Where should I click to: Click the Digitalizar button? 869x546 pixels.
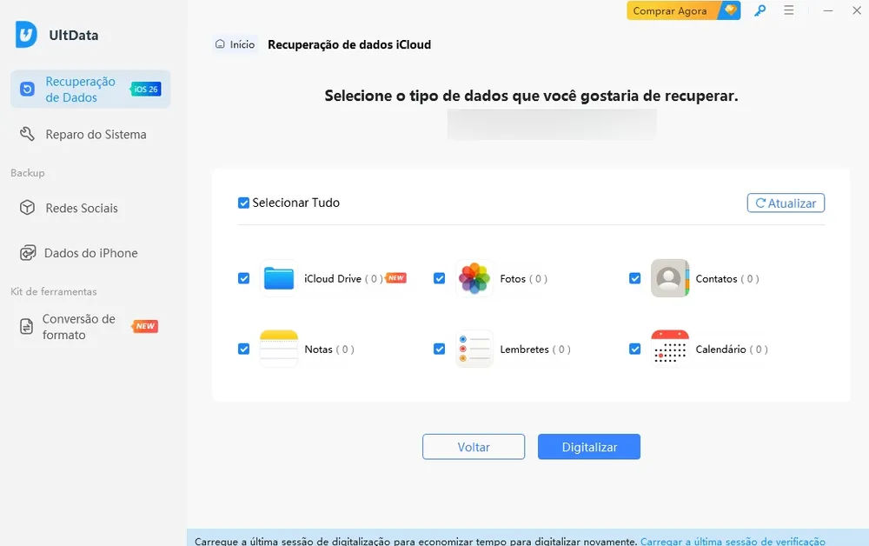pos(588,446)
